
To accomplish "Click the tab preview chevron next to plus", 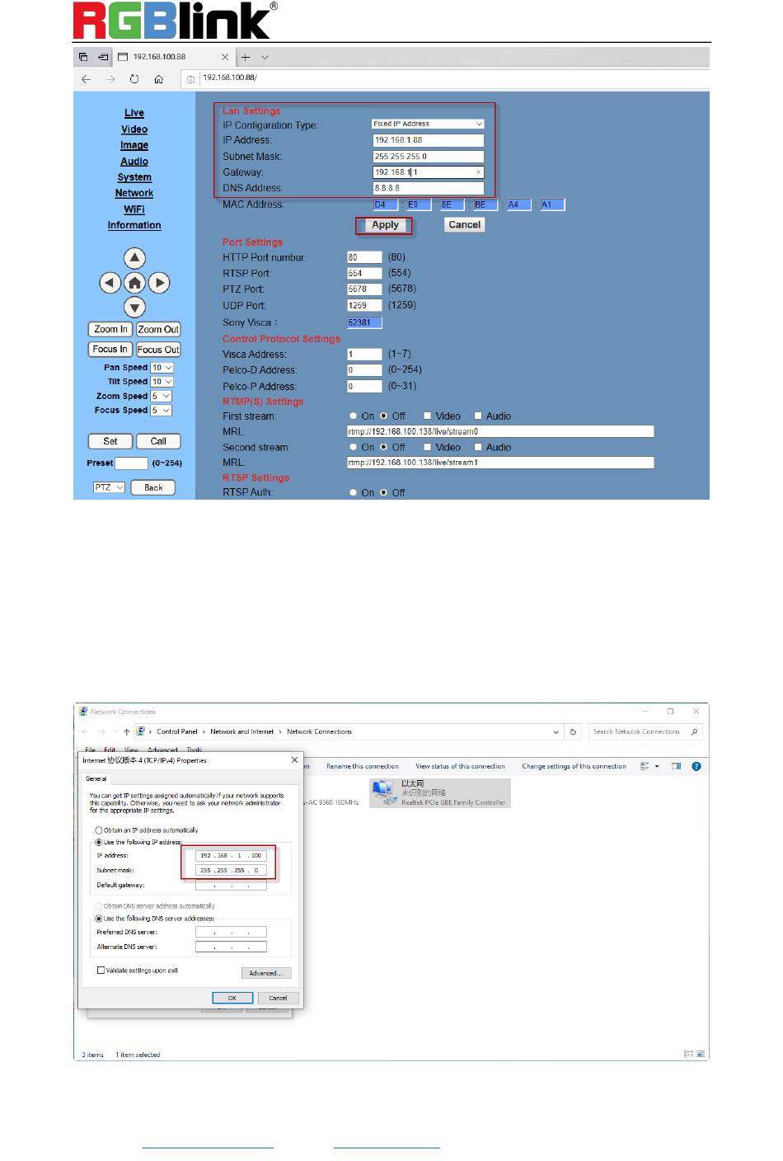I will 265,57.
